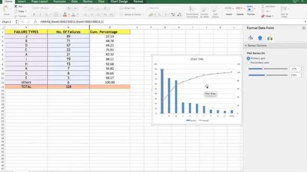Viewport: 307px width, 172px height.
Task: Switch to the Home tab
Action: pyautogui.click(x=9, y=1)
